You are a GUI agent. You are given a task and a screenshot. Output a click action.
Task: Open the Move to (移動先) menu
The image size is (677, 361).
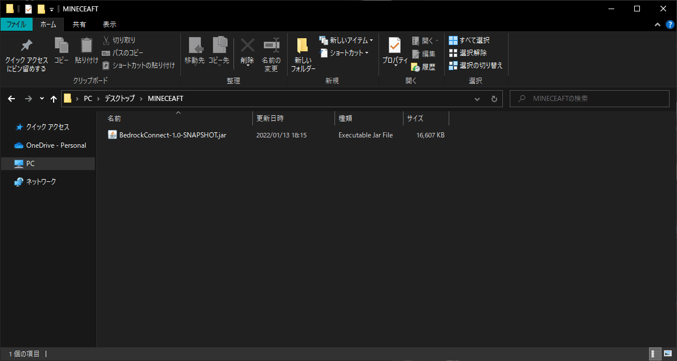[x=195, y=52]
